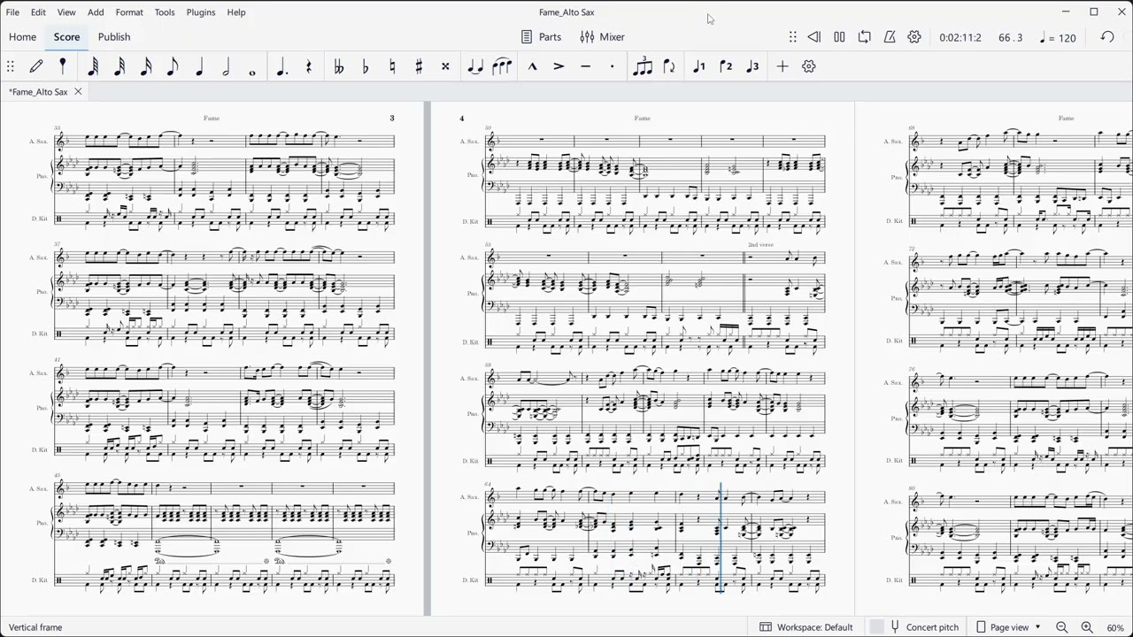Zoom out the score
The width and height of the screenshot is (1133, 637).
point(1062,627)
